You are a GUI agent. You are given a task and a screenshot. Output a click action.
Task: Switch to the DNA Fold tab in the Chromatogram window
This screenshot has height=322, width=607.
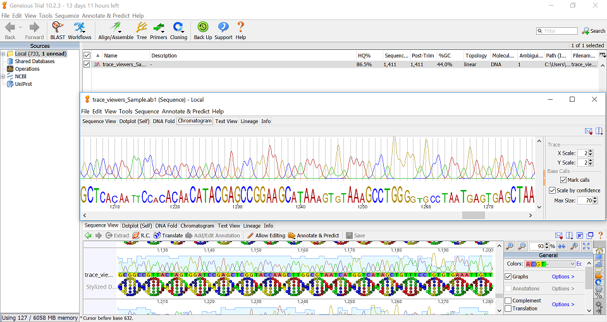(163, 121)
